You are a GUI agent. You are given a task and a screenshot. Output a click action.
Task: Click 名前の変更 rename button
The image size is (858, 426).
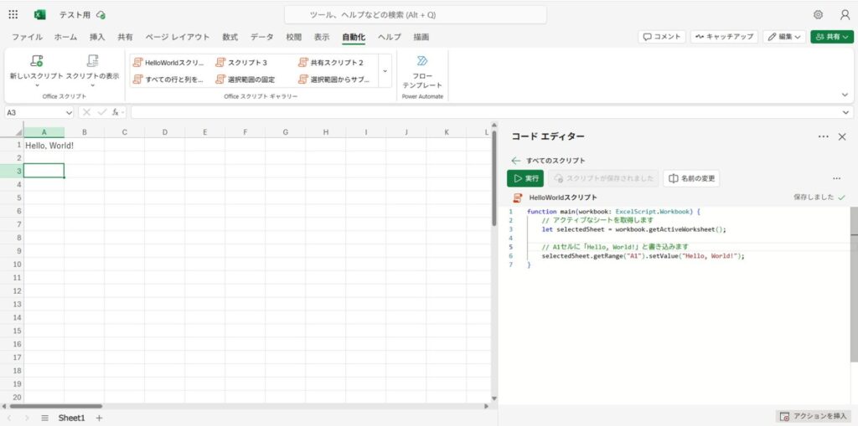691,178
